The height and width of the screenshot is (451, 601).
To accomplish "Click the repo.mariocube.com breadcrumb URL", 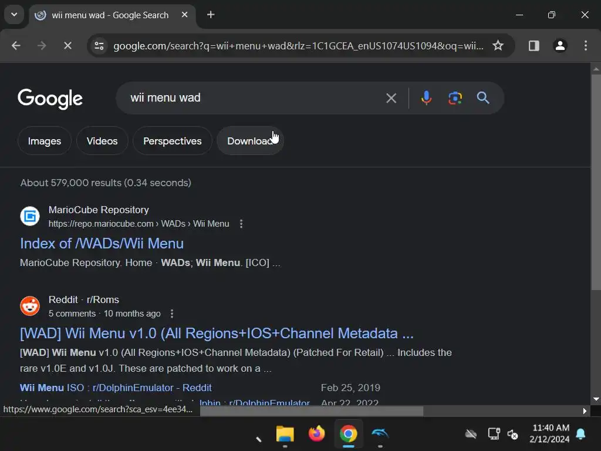I will point(139,224).
